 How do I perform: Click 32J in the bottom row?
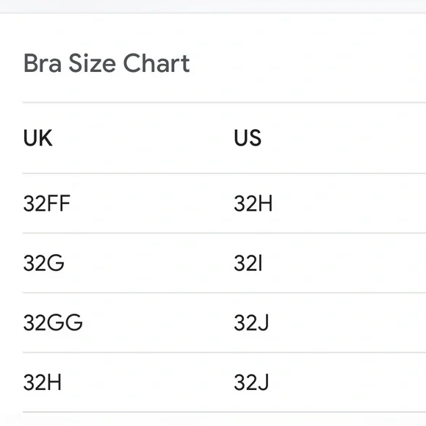pyautogui.click(x=251, y=382)
